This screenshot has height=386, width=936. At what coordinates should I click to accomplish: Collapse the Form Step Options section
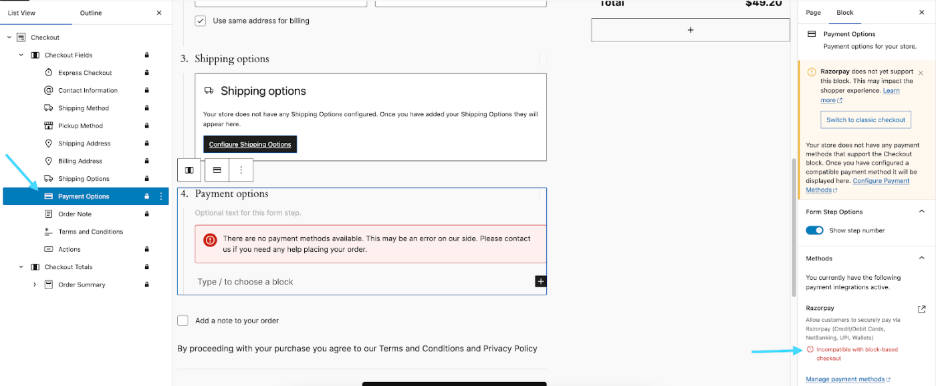[x=922, y=212]
